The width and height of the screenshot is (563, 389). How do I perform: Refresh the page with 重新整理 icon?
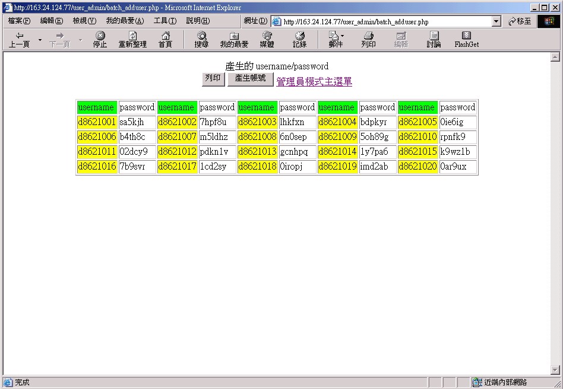(x=132, y=40)
